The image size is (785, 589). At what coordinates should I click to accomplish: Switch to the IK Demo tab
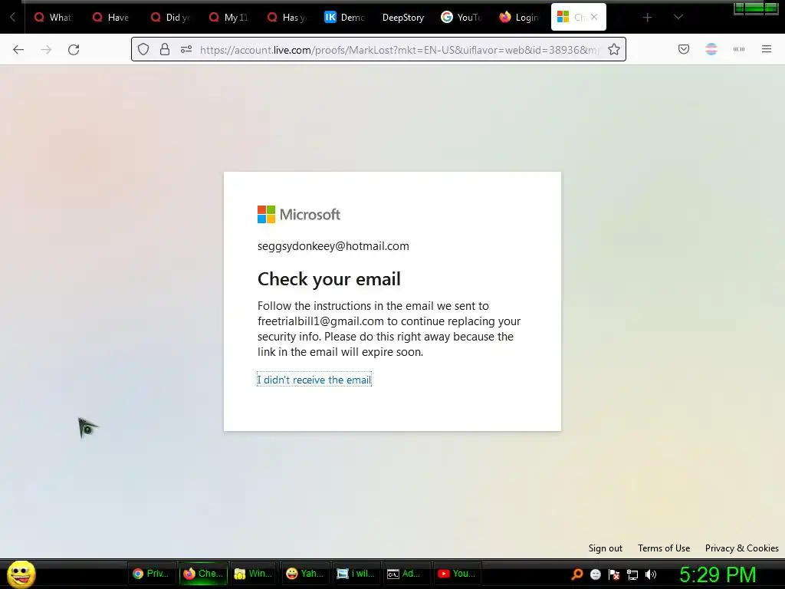tap(344, 18)
